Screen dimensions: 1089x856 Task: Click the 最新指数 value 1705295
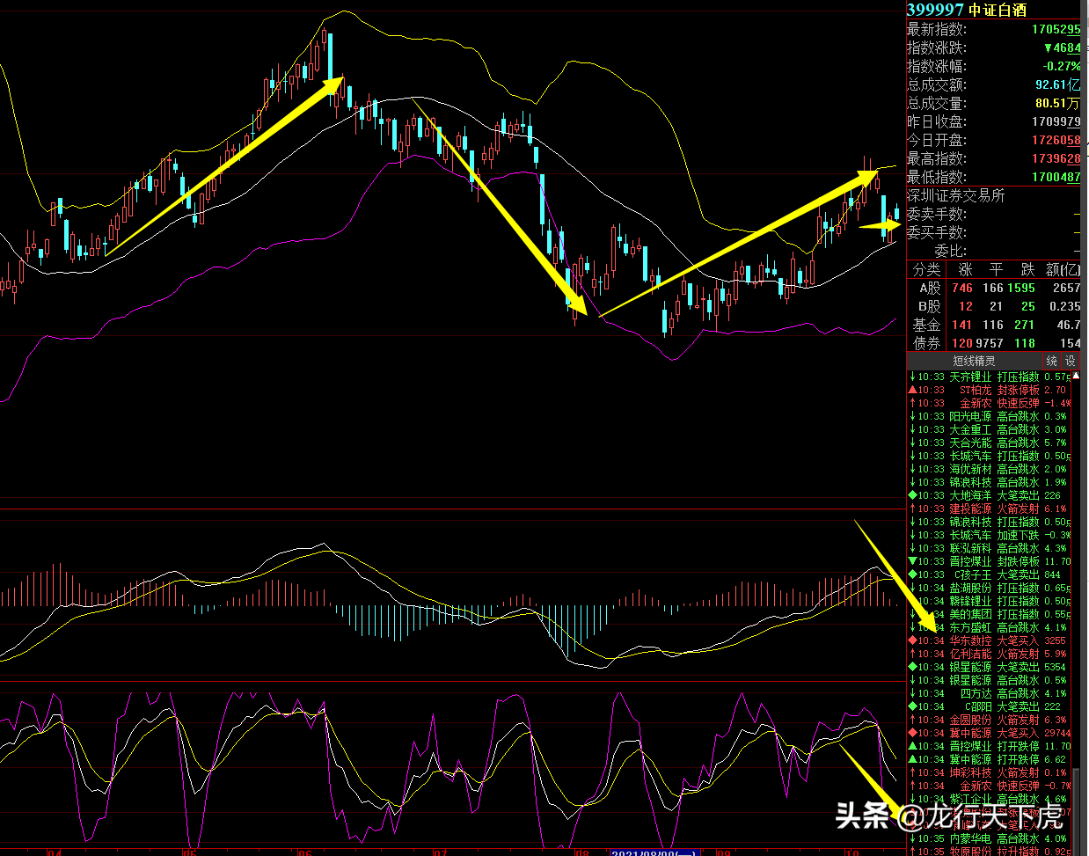1056,29
